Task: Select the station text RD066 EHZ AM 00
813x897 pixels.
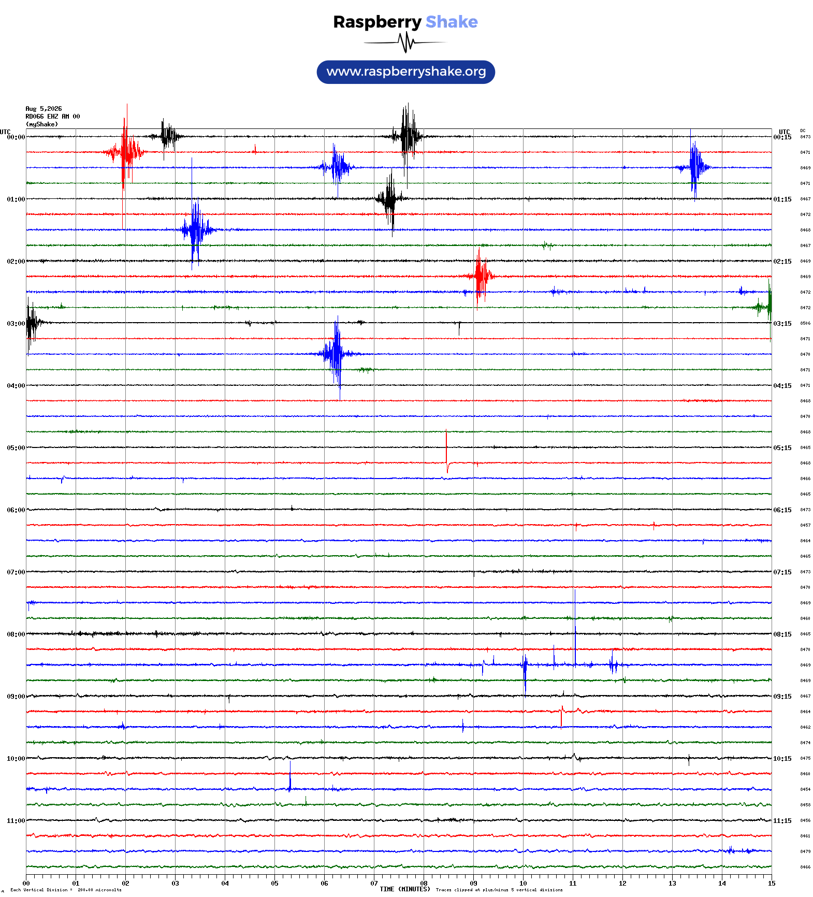Action: tap(53, 117)
